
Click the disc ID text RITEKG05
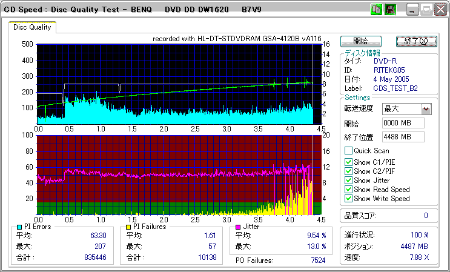(389, 70)
